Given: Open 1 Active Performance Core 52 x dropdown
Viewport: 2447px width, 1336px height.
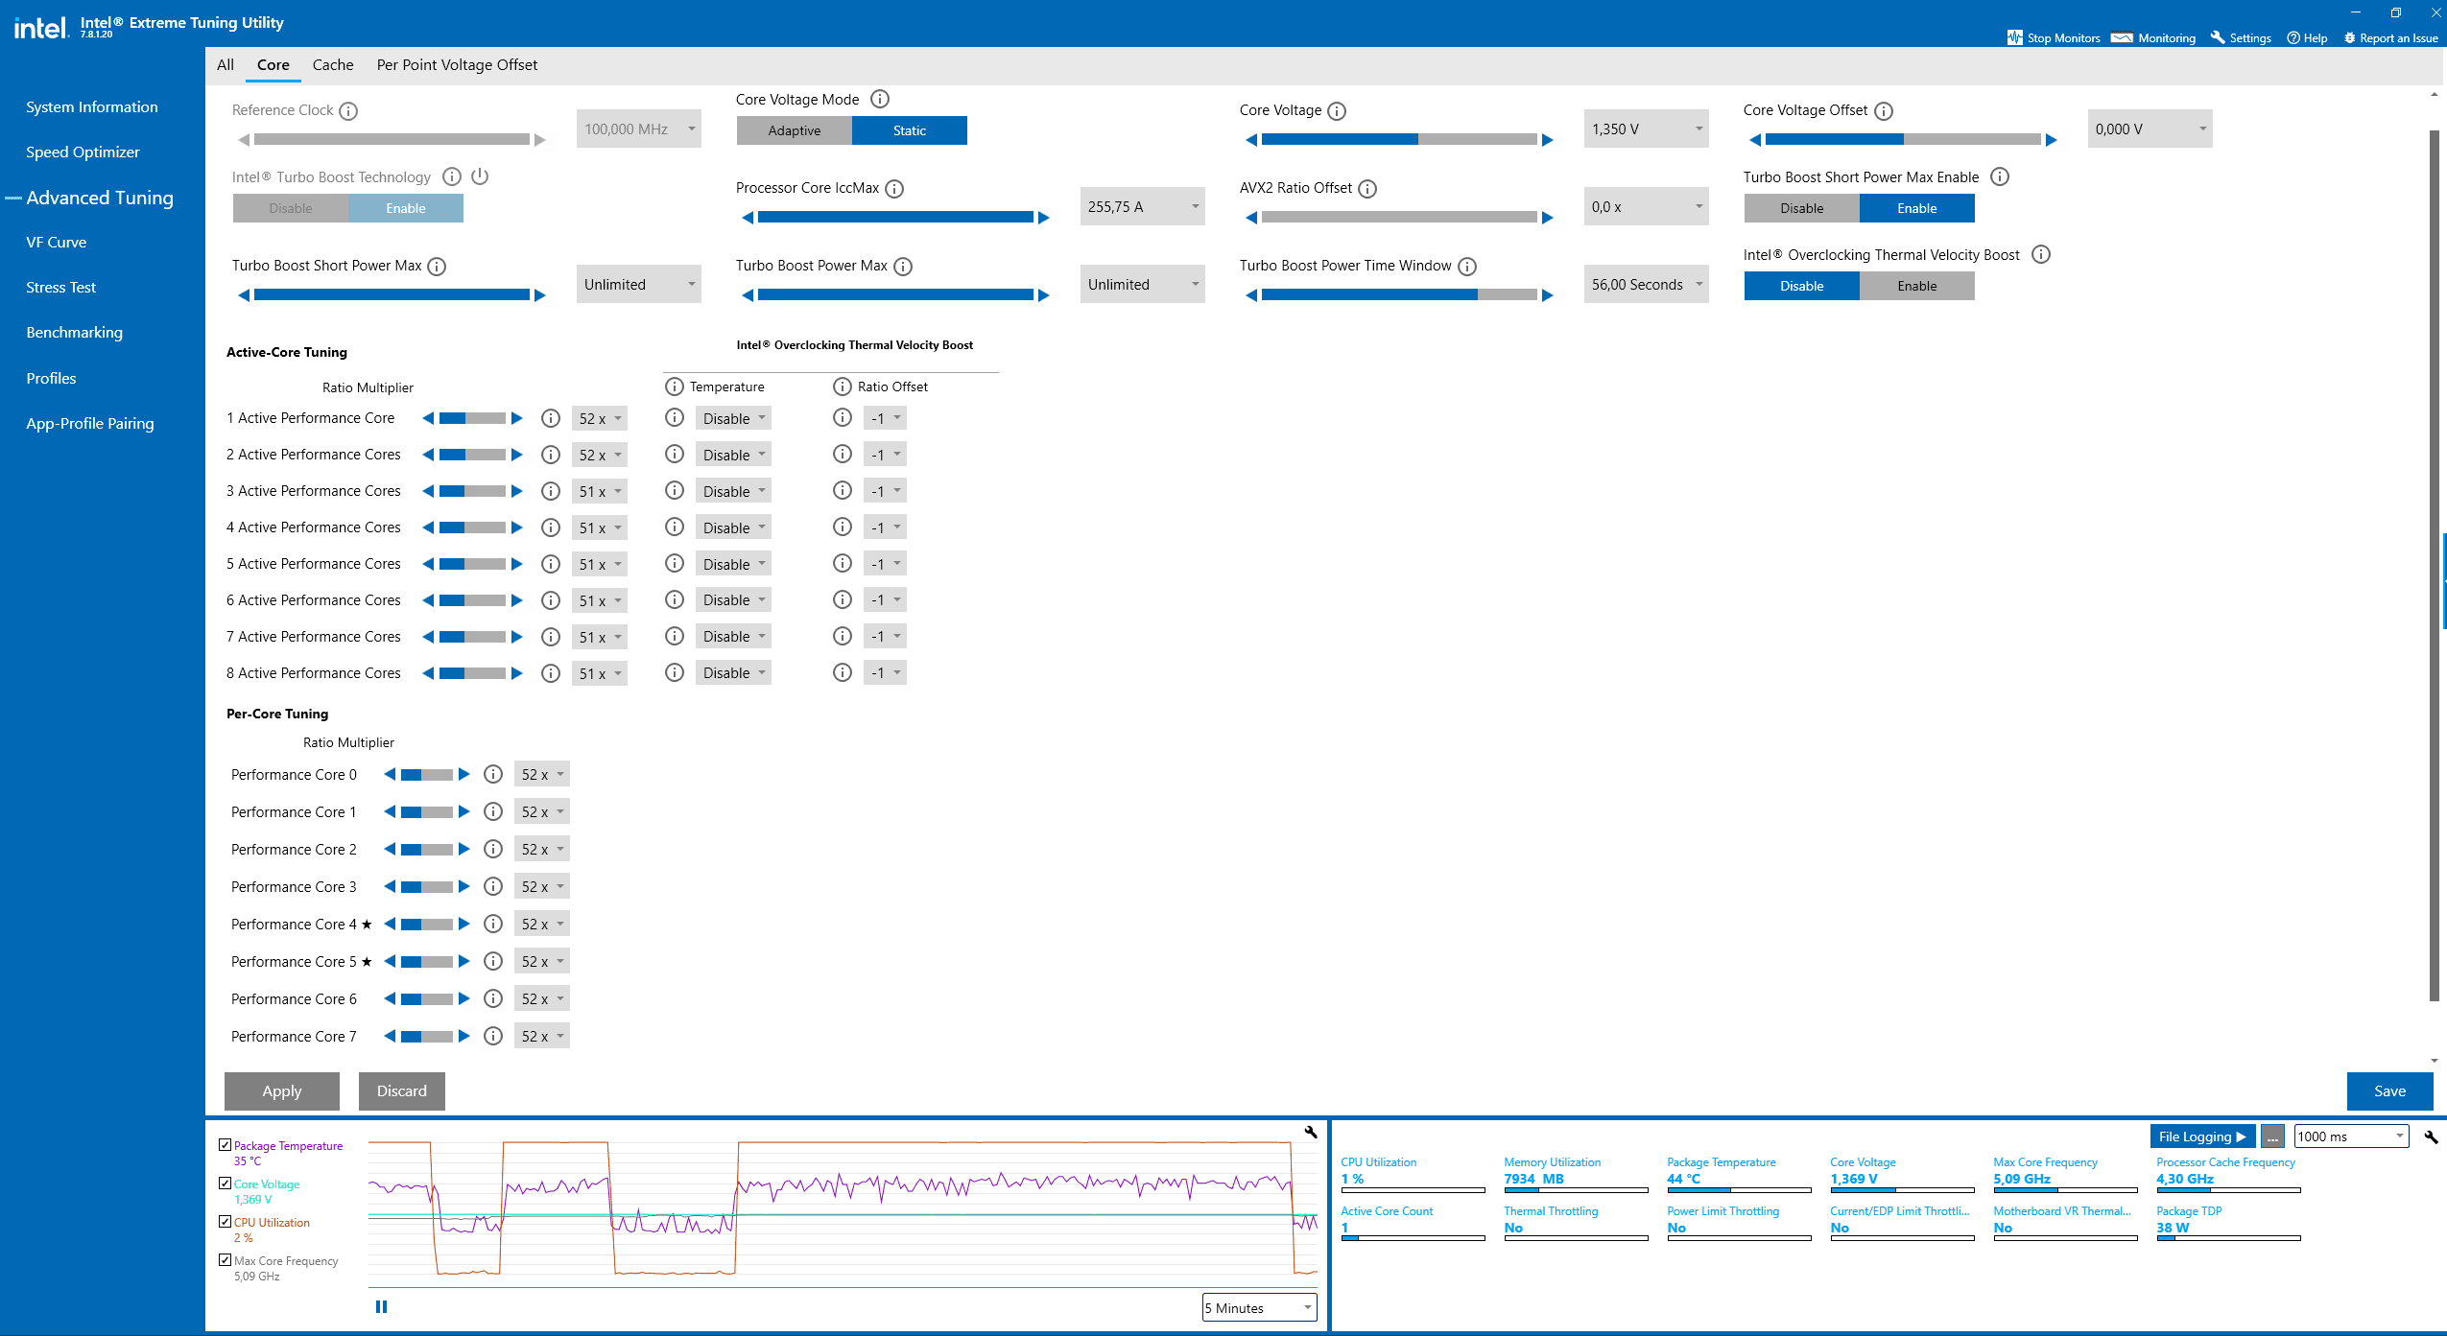Looking at the screenshot, I should pos(600,418).
